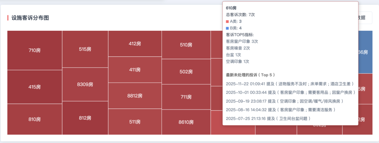
Task: Click the 411房 cell
Action: tap(135, 70)
